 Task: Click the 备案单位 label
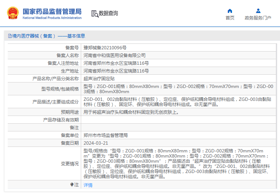click(x=70, y=135)
